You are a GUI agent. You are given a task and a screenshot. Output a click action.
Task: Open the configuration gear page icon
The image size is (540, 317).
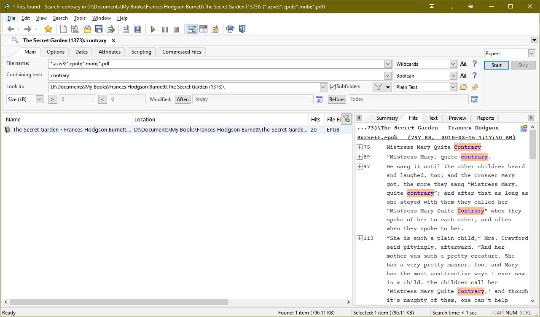[215, 29]
